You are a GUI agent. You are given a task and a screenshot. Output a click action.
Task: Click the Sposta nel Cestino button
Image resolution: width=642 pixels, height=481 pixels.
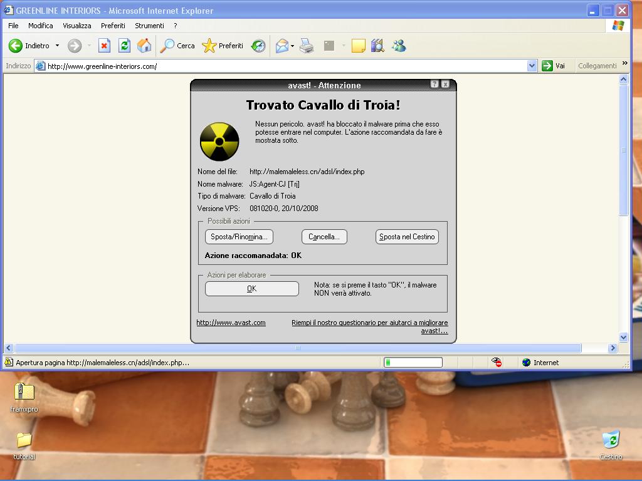[407, 237]
